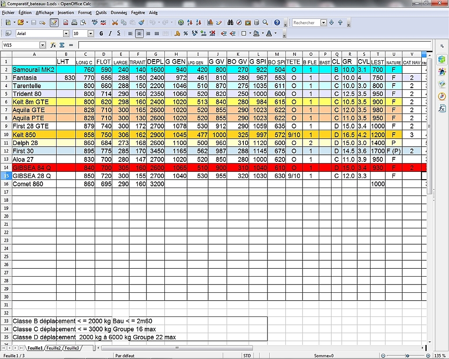Run the Spellcheck ABC checkmark icon
This screenshot has height=359, width=449.
point(95,22)
